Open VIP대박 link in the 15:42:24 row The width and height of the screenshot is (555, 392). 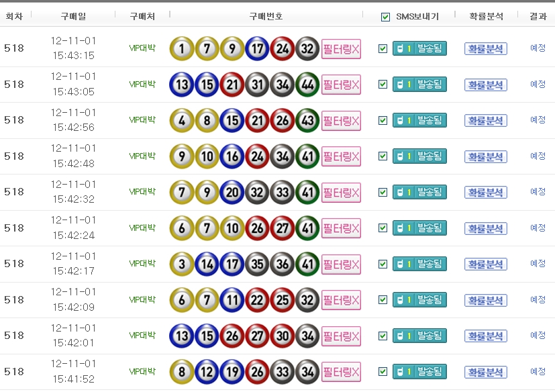[x=142, y=228]
